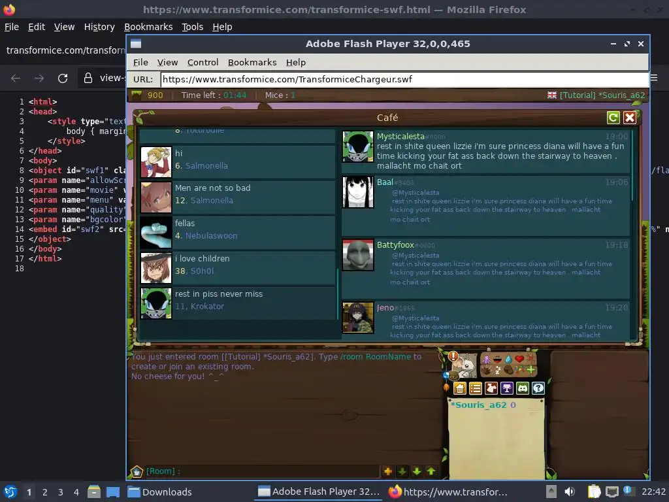Reload the Firefox page
The width and height of the screenshot is (669, 502).
63,78
